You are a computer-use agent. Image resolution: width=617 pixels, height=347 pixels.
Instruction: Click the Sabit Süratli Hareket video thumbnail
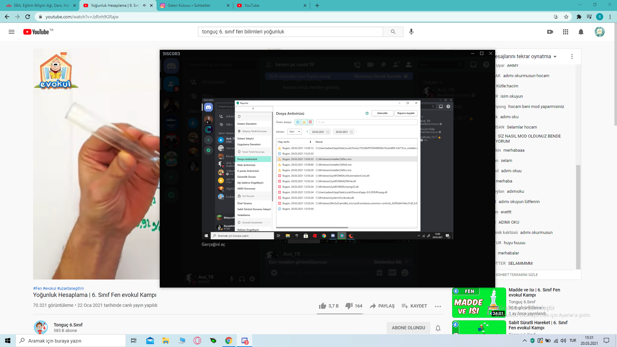pyautogui.click(x=479, y=327)
